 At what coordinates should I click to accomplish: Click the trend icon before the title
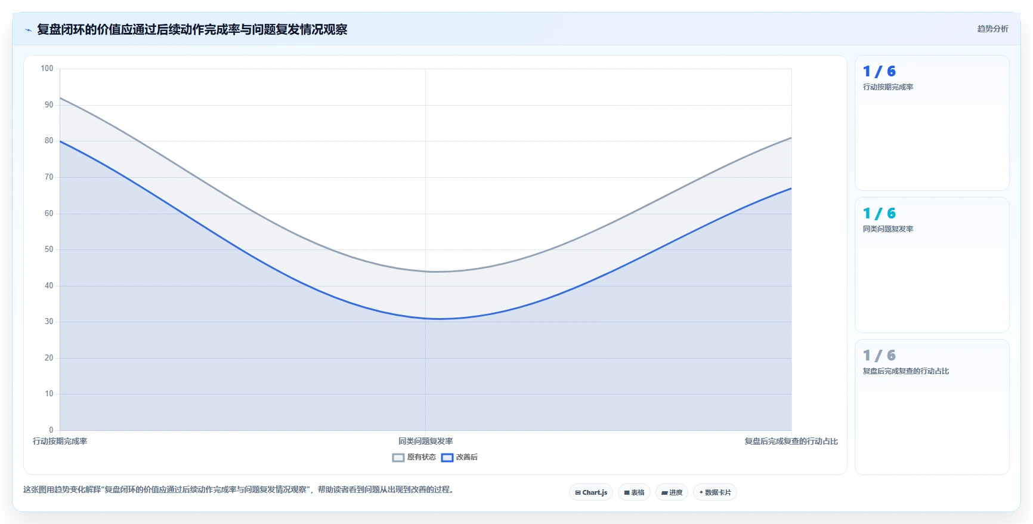pyautogui.click(x=28, y=30)
